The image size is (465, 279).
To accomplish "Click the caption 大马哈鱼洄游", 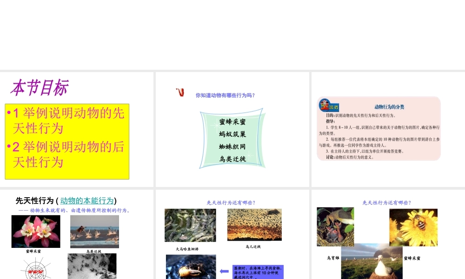I will pos(187,249).
